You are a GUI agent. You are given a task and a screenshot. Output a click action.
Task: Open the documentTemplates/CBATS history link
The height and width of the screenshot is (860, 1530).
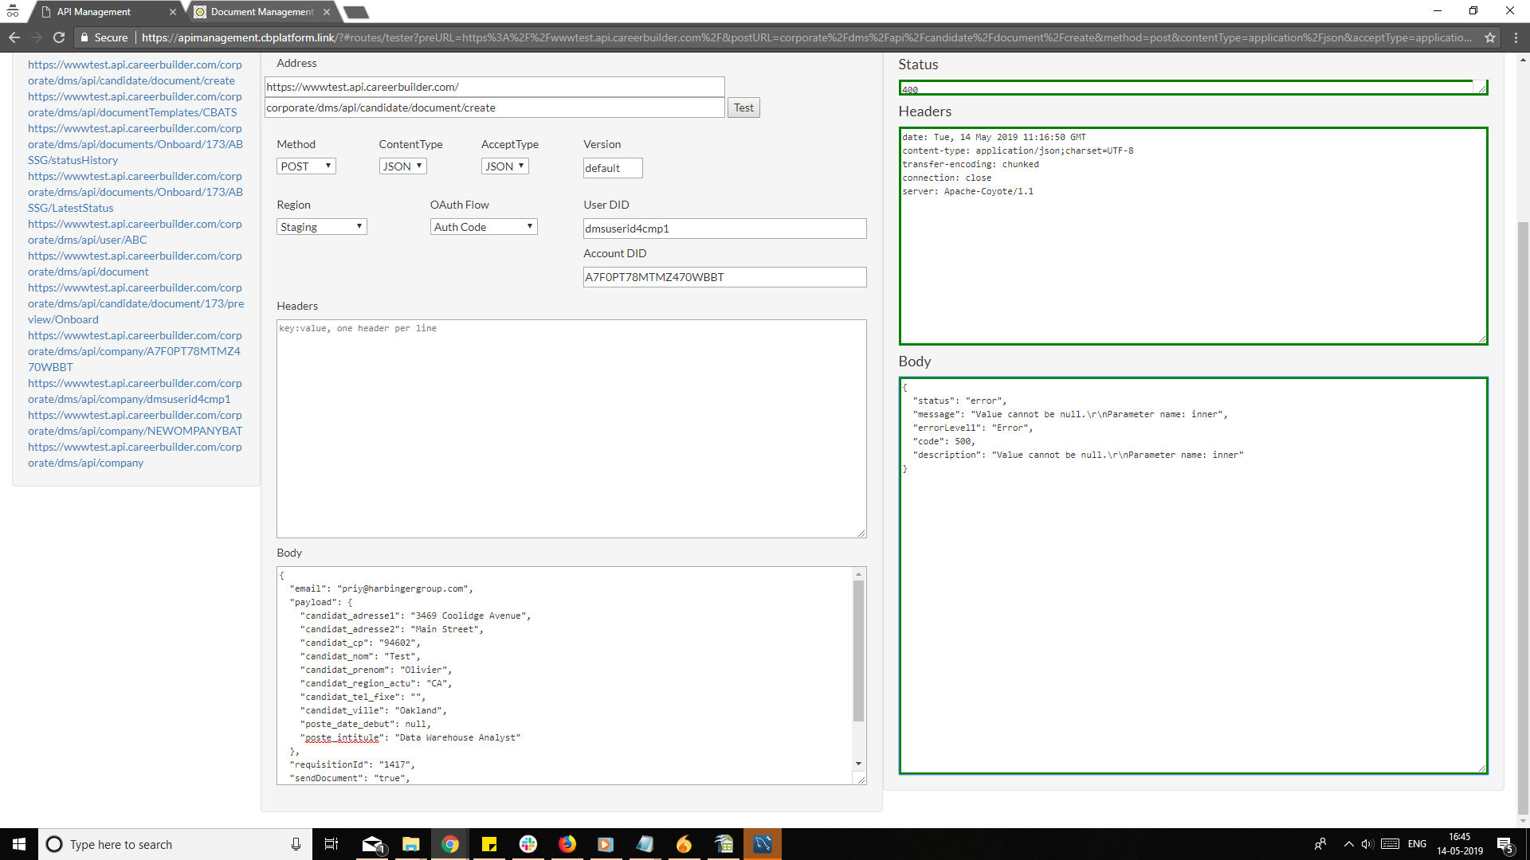[x=135, y=104]
